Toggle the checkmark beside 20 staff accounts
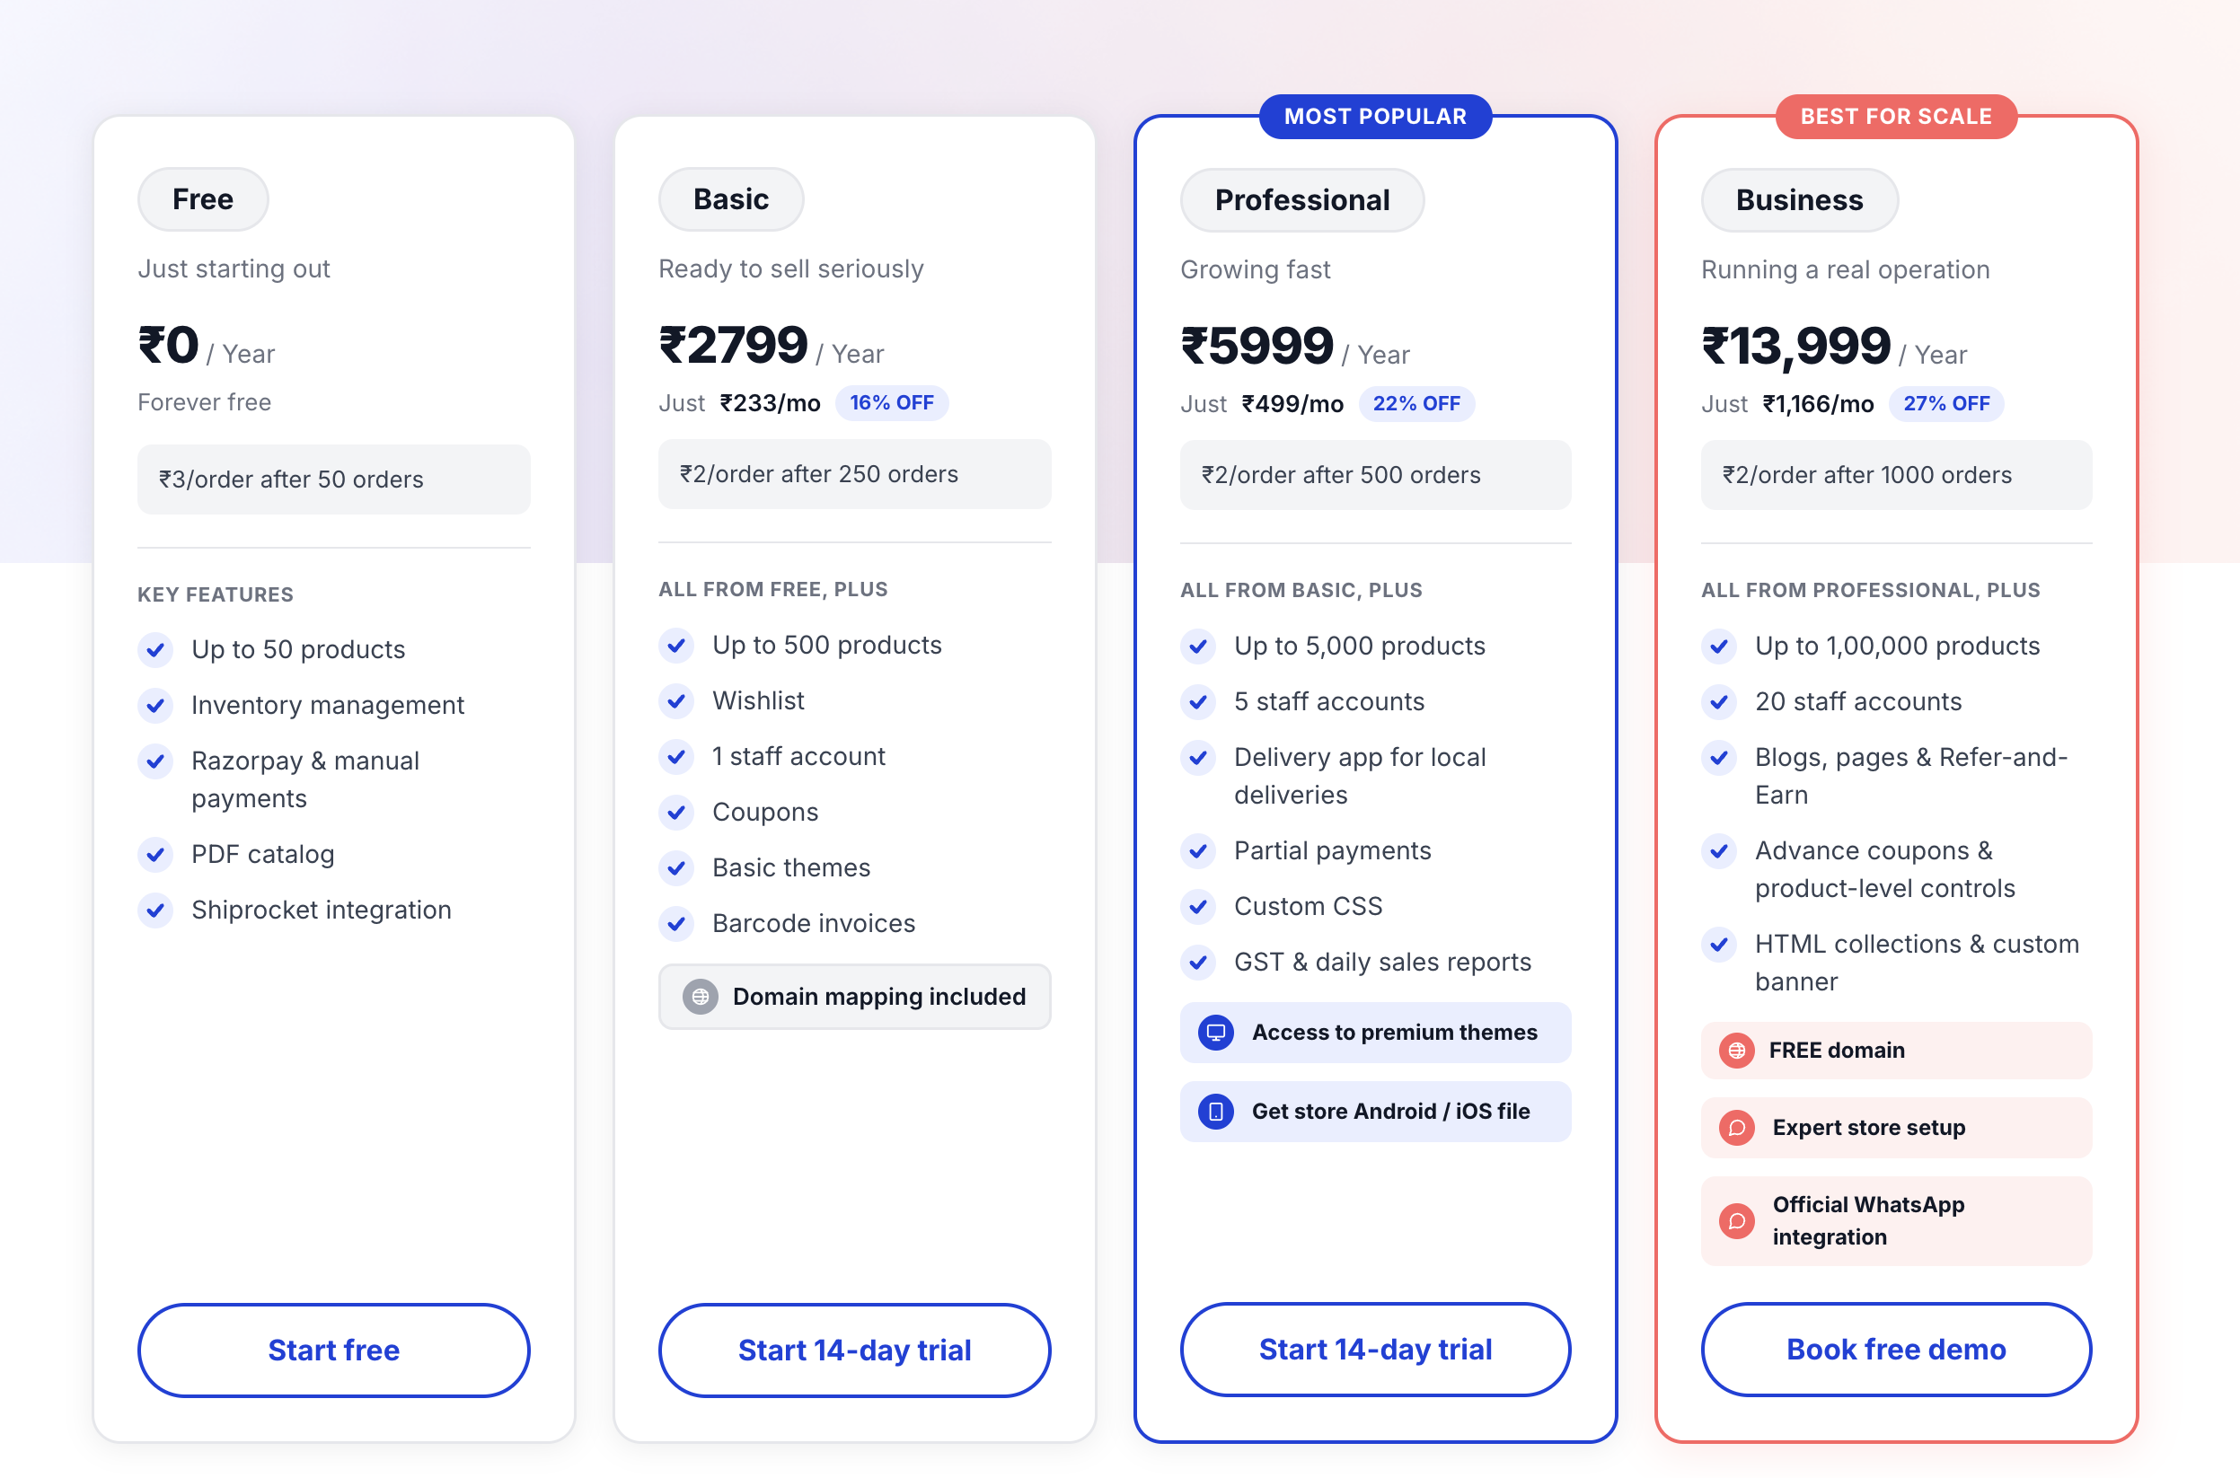The width and height of the screenshot is (2240, 1478). point(1719,702)
